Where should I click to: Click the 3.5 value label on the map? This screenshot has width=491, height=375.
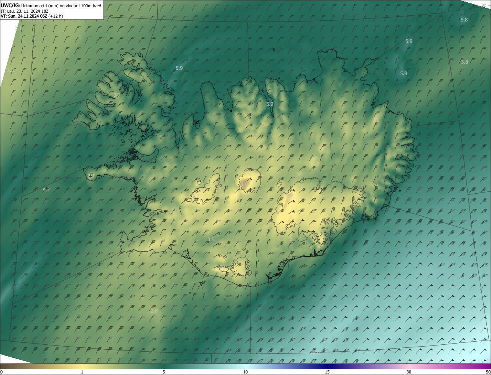pyautogui.click(x=211, y=239)
